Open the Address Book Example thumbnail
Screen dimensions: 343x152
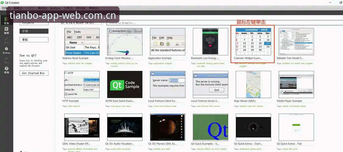(82, 41)
